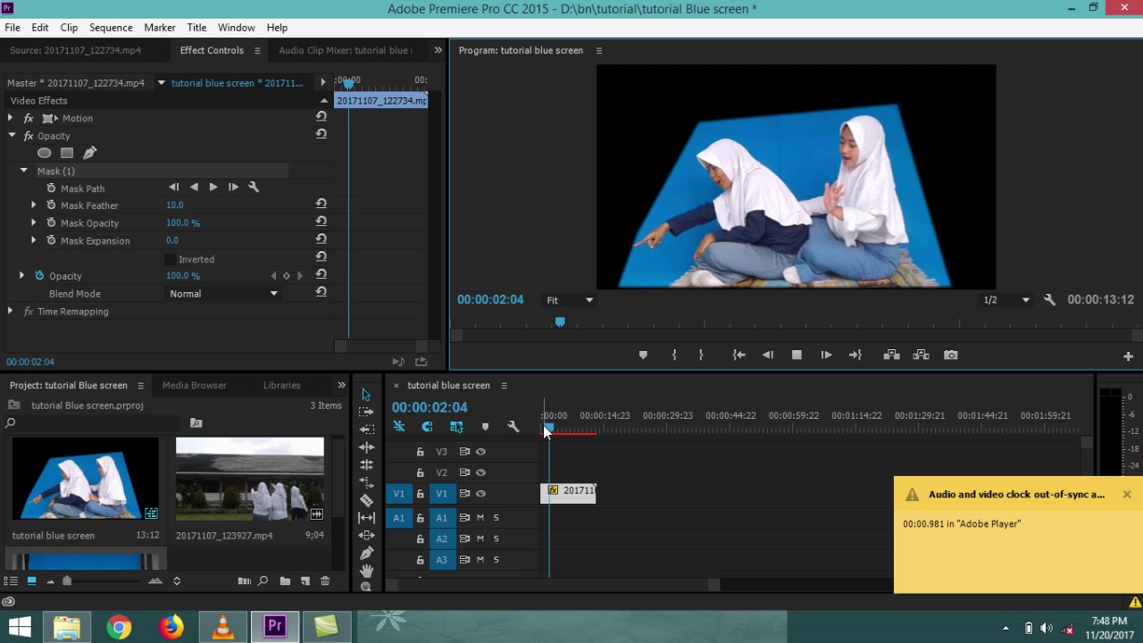The image size is (1143, 643).
Task: Toggle Snap in the timeline
Action: click(x=428, y=427)
